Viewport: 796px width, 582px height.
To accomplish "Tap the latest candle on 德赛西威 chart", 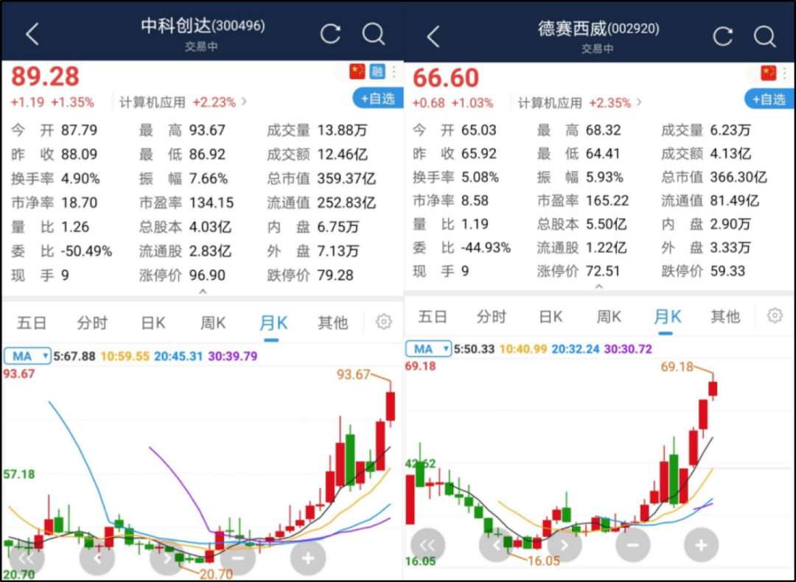I will 713,389.
